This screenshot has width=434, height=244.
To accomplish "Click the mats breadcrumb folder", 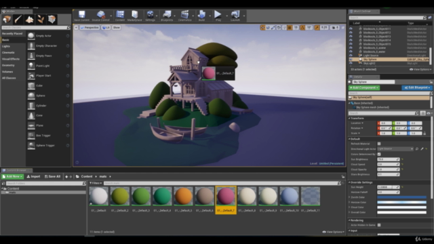I will (103, 176).
